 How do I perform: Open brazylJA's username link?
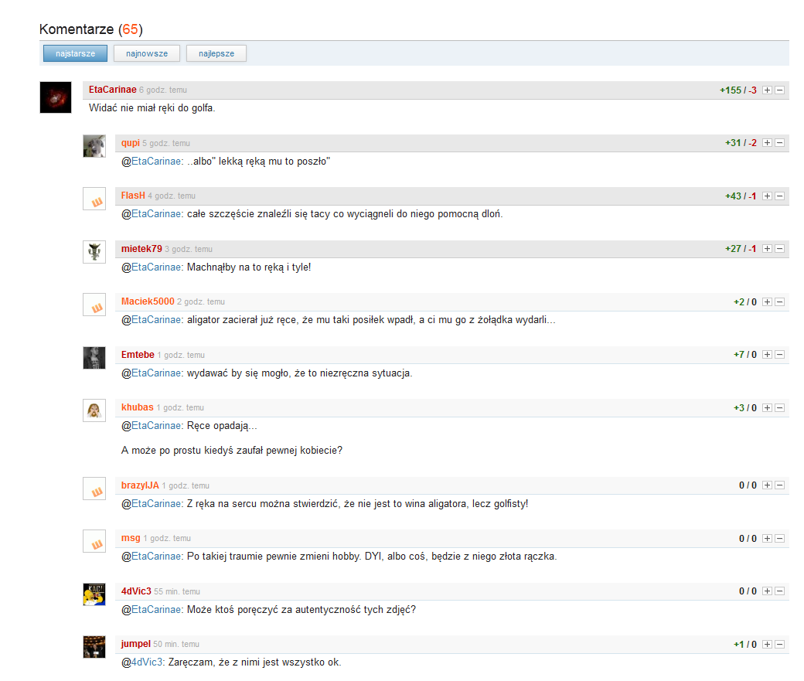pyautogui.click(x=141, y=485)
